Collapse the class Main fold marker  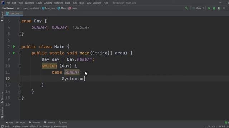point(20,47)
